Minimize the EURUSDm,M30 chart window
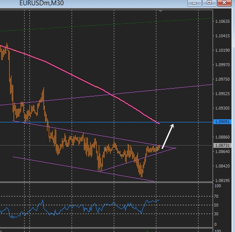Image resolution: width=235 pixels, height=232 pixels. click(x=195, y=3)
